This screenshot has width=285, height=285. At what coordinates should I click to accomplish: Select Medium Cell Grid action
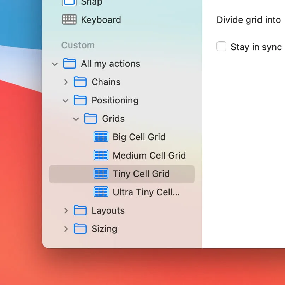(x=149, y=155)
